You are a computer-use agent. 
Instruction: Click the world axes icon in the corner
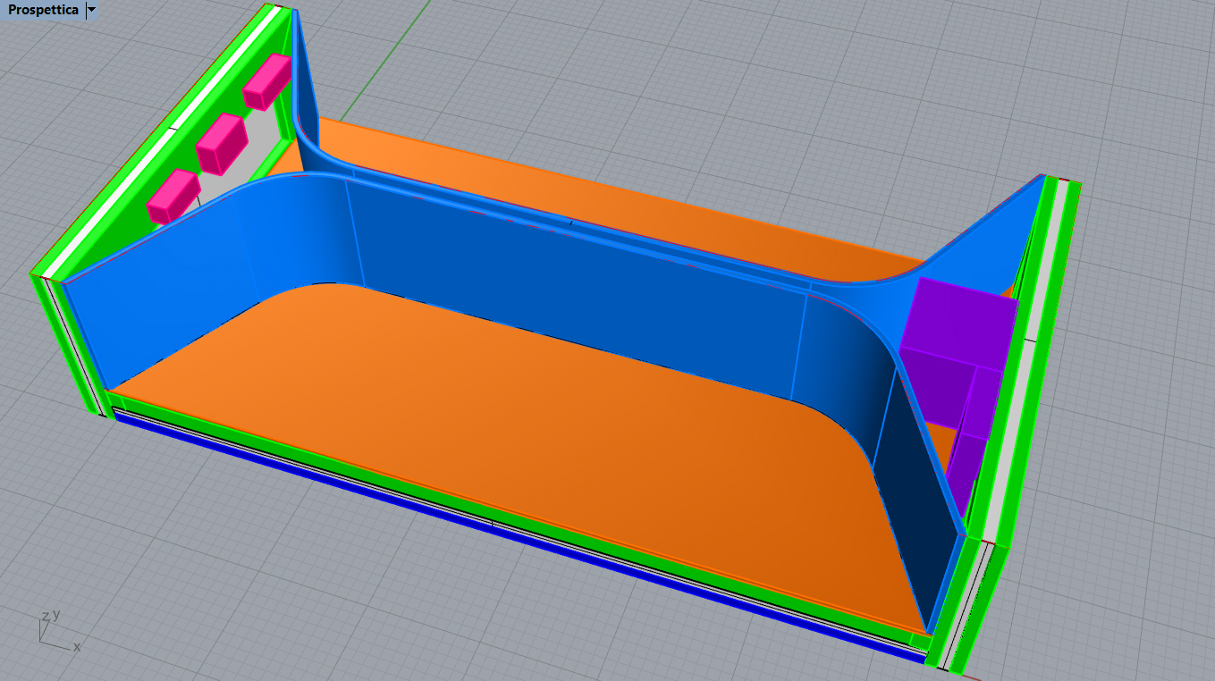click(54, 628)
